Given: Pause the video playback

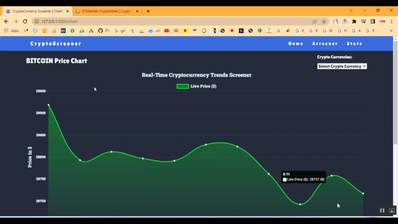Looking at the screenshot, I should coord(382,210).
